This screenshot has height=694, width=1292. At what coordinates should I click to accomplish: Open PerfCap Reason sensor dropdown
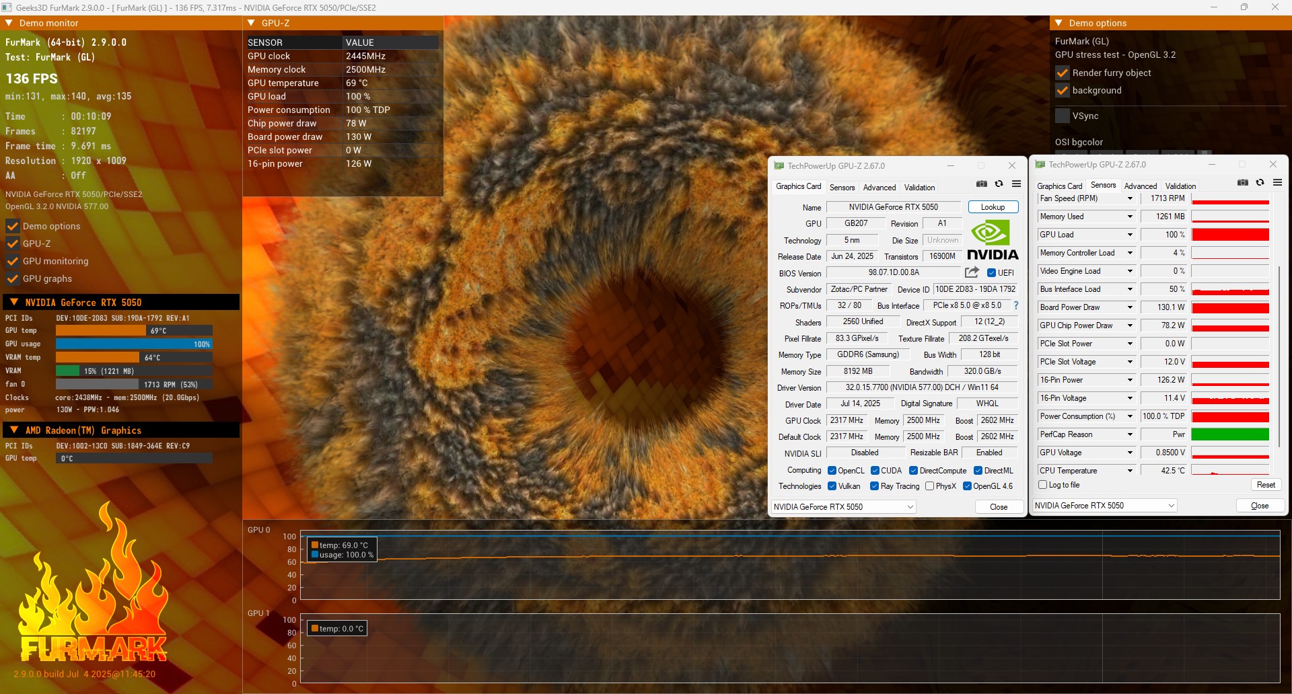coord(1130,434)
